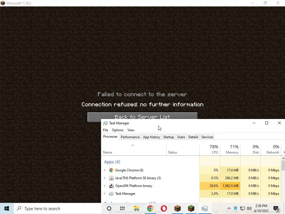Viewport: 285px width, 214px height.
Task: Click the Task Manager vertical scrollbar thumb
Action: coord(283,166)
